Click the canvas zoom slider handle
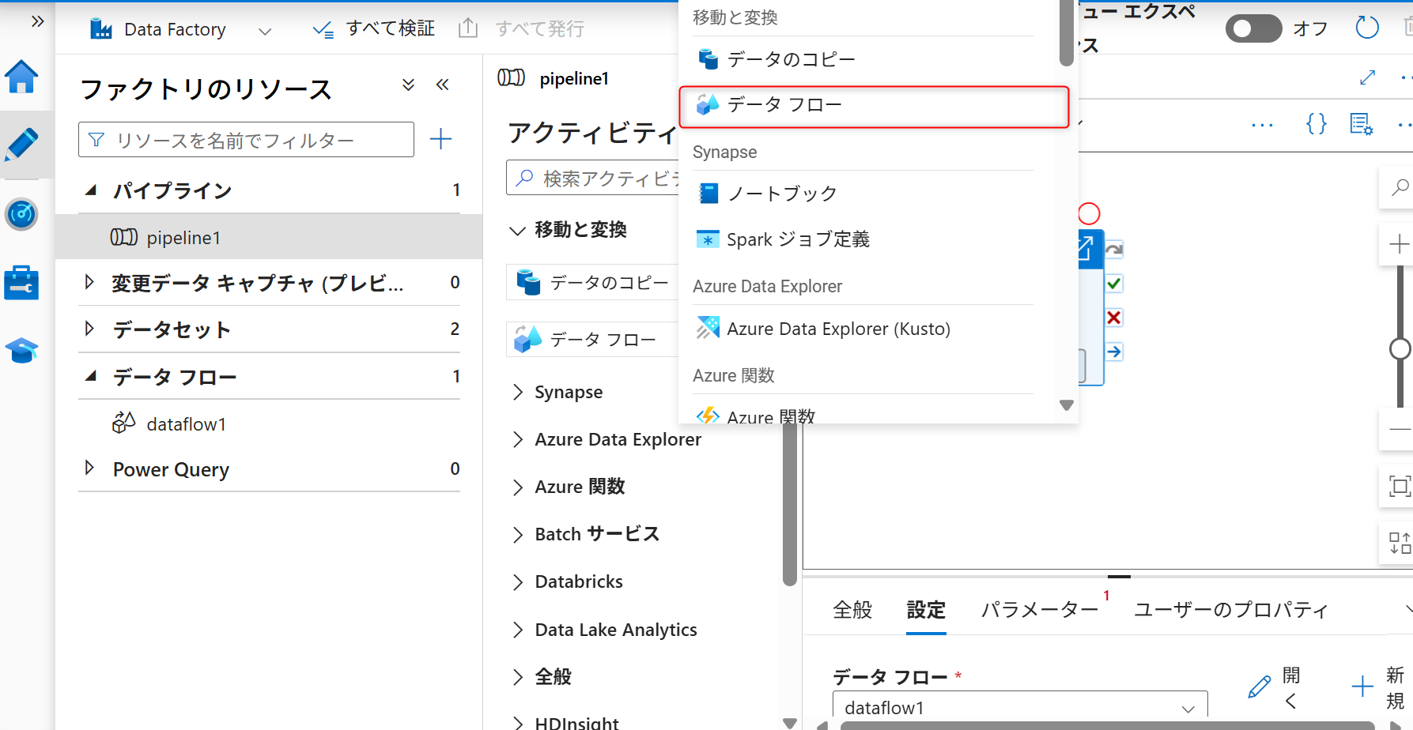The height and width of the screenshot is (730, 1413). [1400, 348]
